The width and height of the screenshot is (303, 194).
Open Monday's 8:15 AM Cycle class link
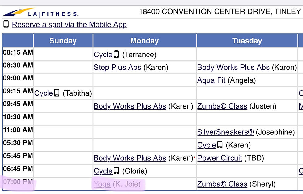(102, 54)
